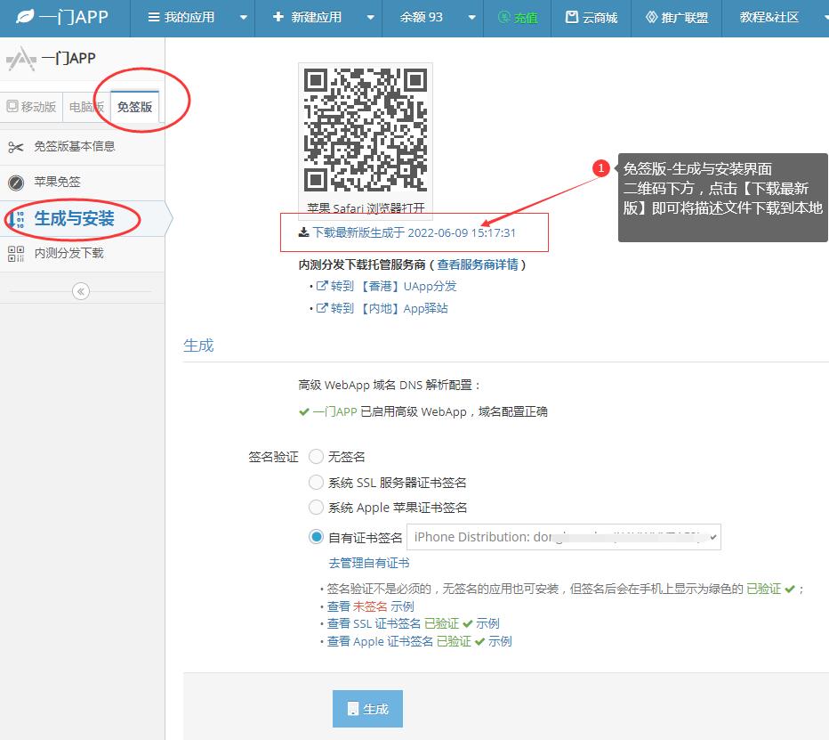Follow the 转到【香港】UApp分发 link
Image resolution: width=829 pixels, height=740 pixels.
click(393, 287)
